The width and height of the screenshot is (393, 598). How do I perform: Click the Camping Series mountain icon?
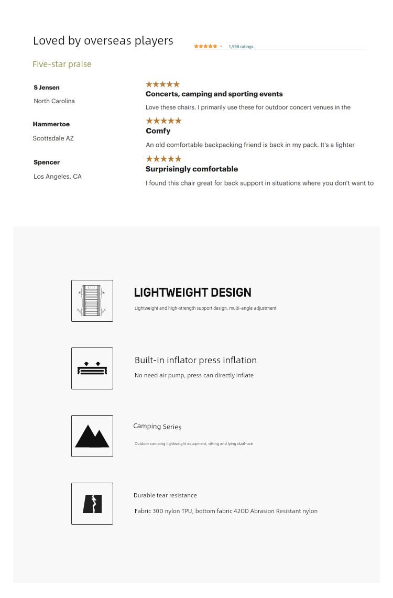pos(92,436)
